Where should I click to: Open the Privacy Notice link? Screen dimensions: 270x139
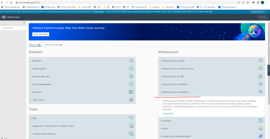coord(99,12)
